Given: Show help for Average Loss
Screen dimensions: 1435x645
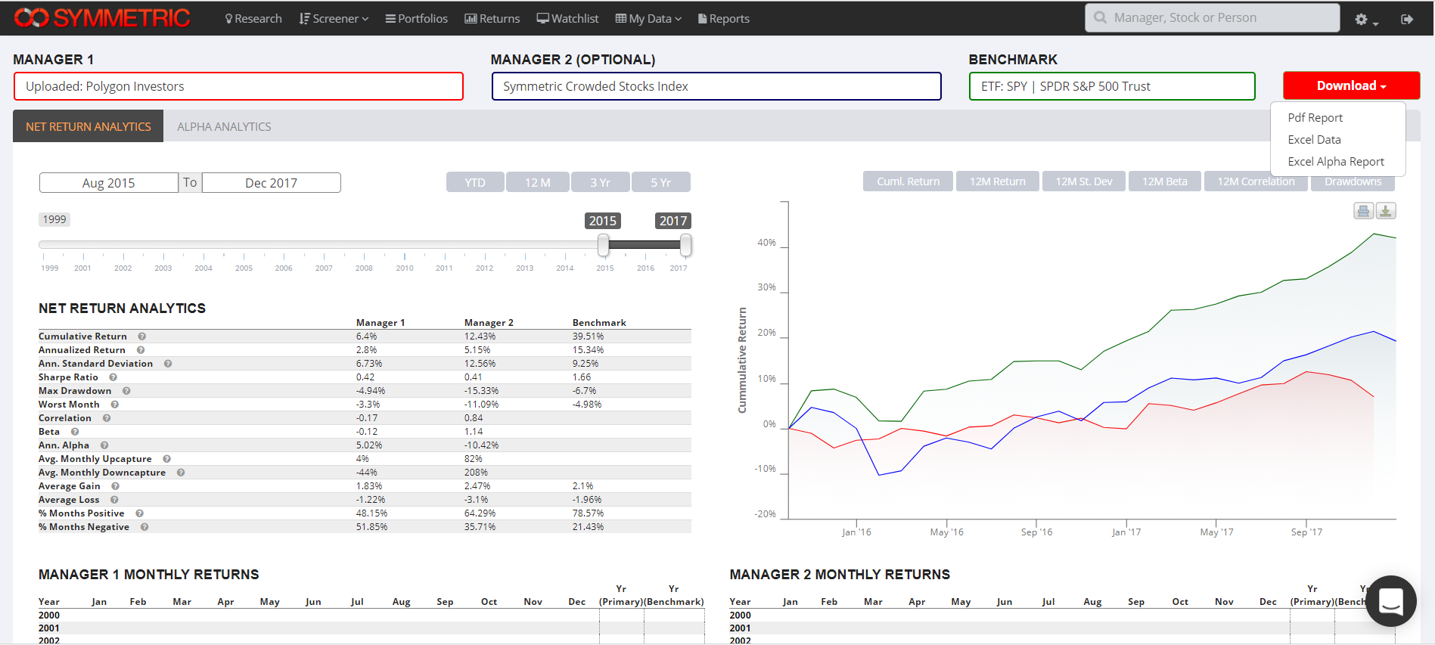Looking at the screenshot, I should coord(114,500).
